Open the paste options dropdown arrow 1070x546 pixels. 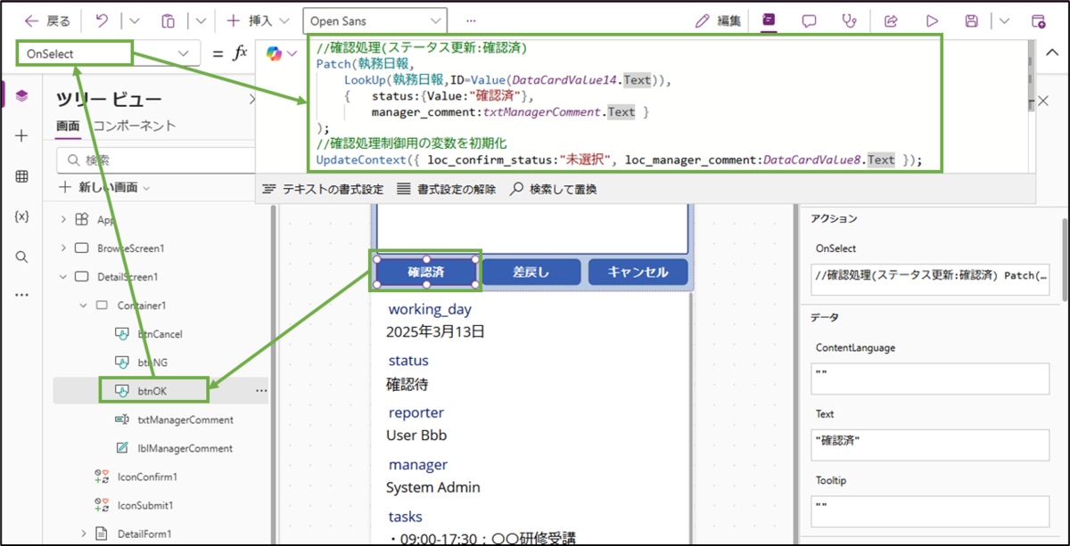click(x=201, y=20)
